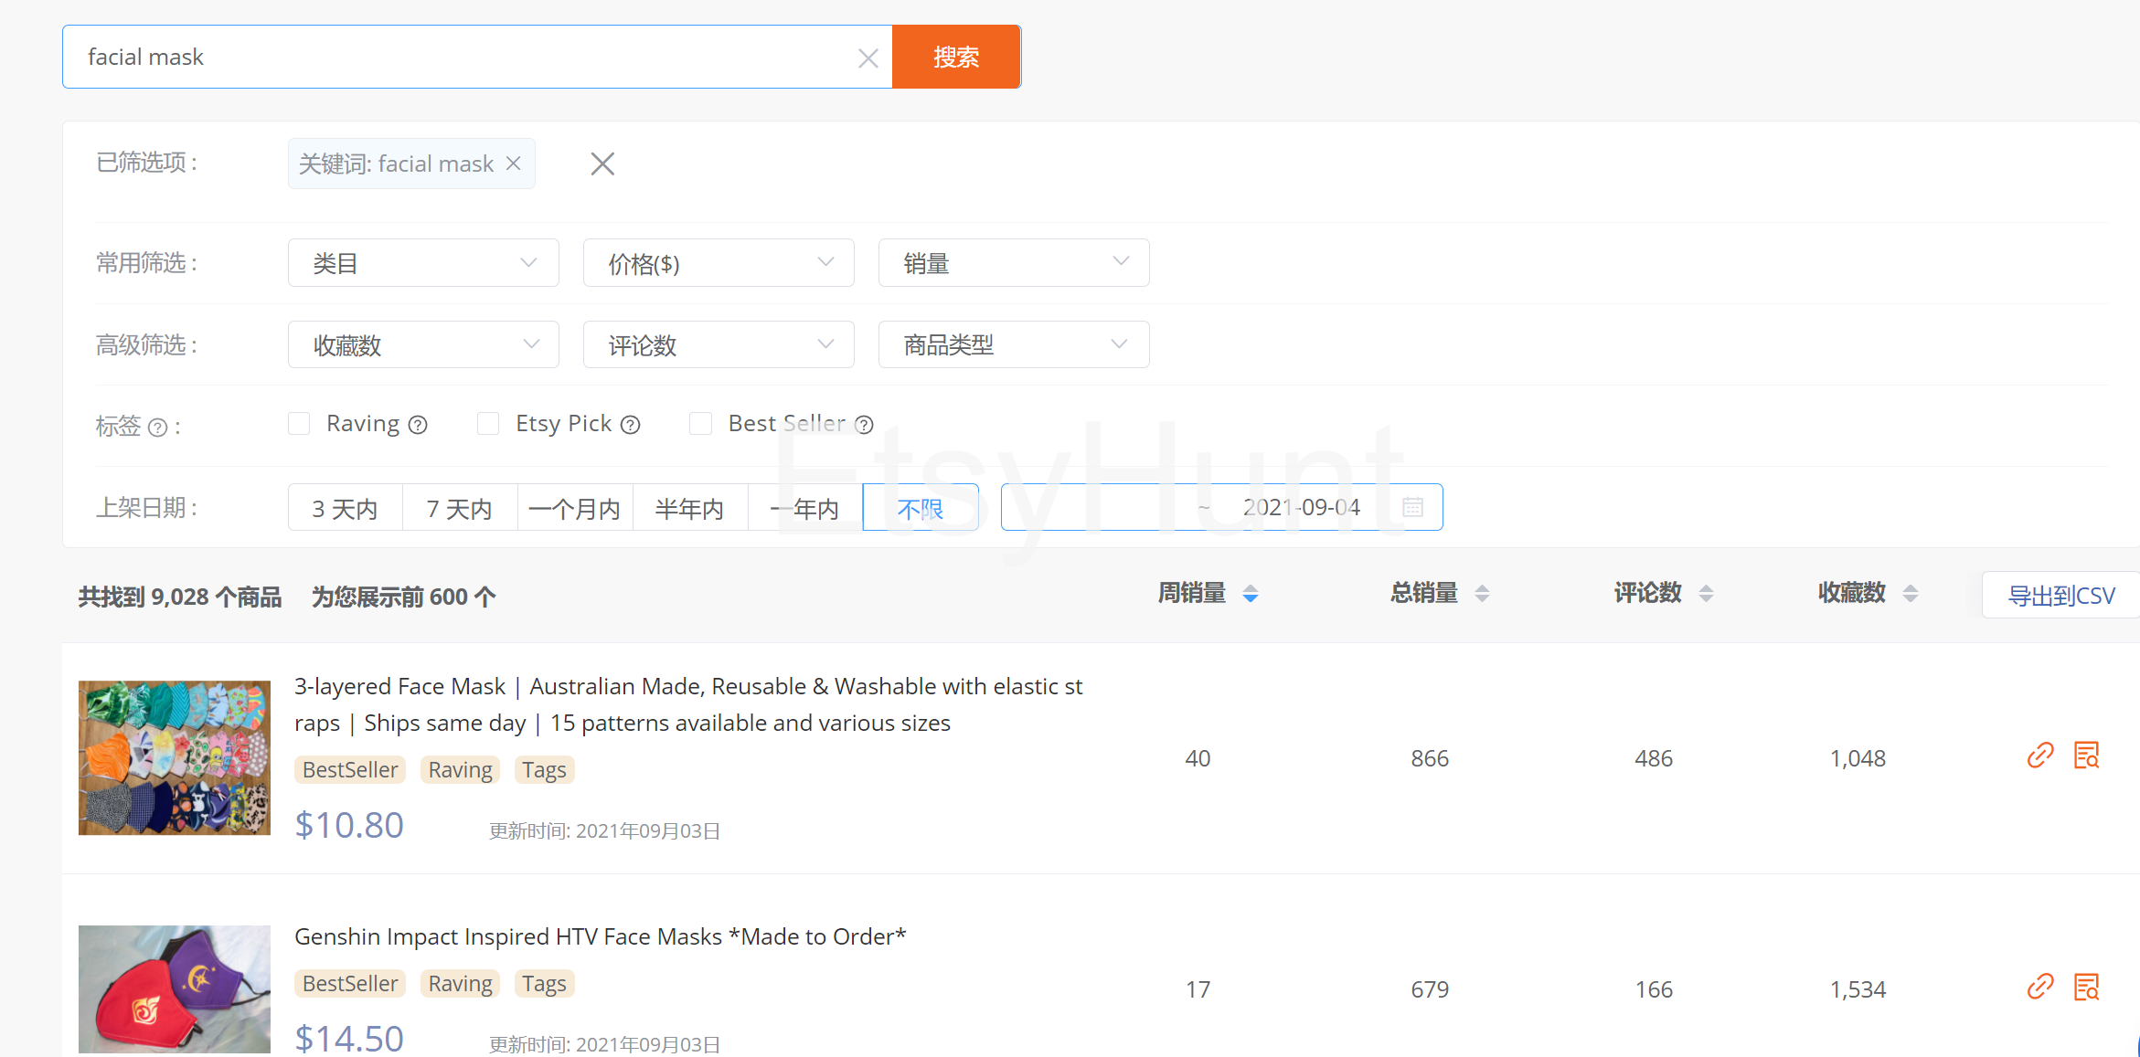Select 不限 unlimited date option
This screenshot has width=2140, height=1057.
[x=921, y=508]
